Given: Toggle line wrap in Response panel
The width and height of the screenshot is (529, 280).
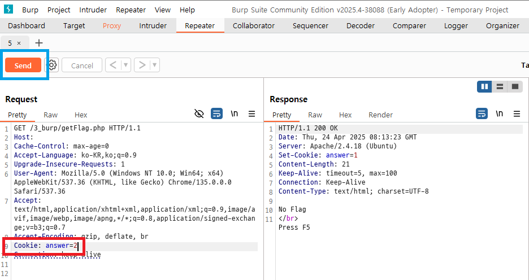Looking at the screenshot, I should point(482,114).
